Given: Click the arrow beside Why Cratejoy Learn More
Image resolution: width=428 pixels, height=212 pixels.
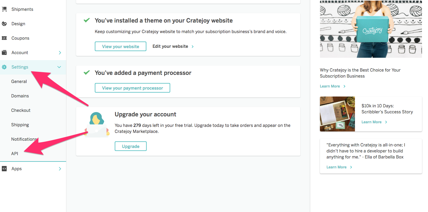Looking at the screenshot, I should pos(344,86).
